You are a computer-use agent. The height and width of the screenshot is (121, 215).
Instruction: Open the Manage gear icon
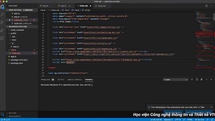(2, 114)
